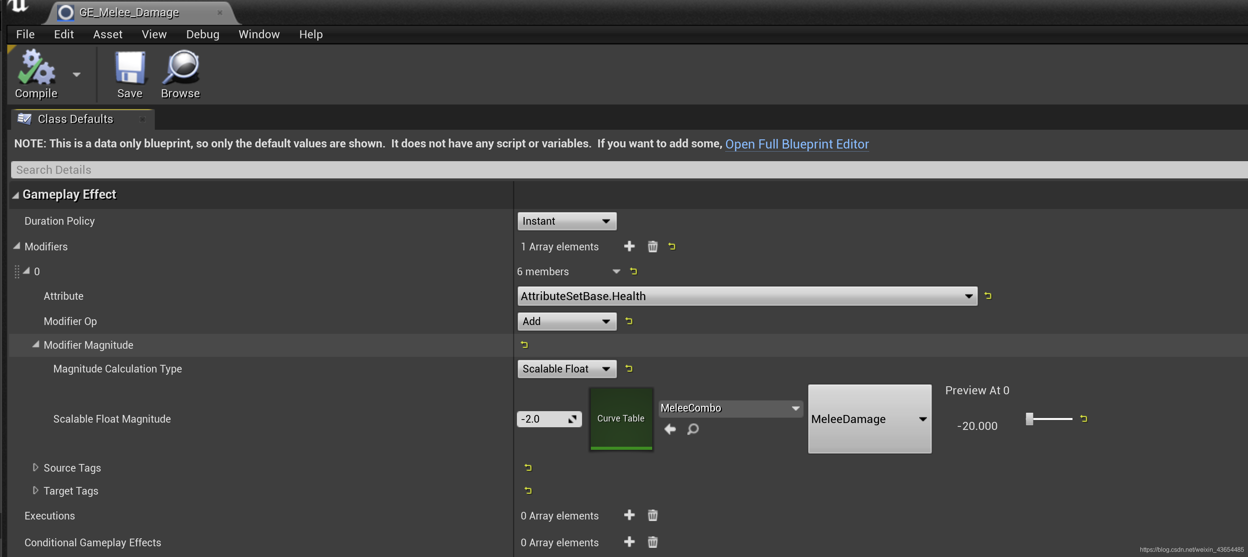This screenshot has height=557, width=1248.
Task: Expand the Source Tags section
Action: [x=35, y=467]
